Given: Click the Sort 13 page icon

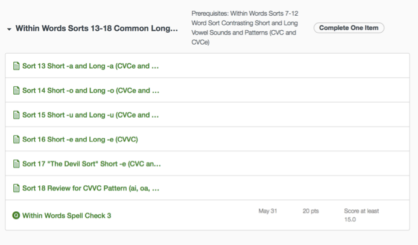Looking at the screenshot, I should tap(16, 66).
